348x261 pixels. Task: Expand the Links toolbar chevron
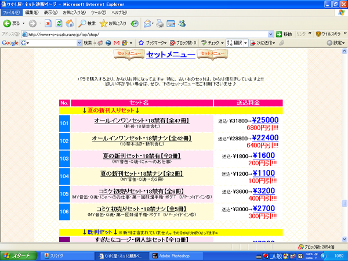click(310, 33)
